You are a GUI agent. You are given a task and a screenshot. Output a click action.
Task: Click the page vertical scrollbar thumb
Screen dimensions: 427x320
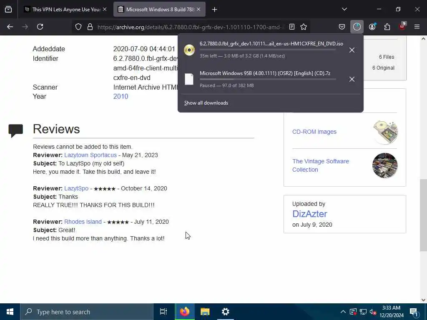[423, 215]
